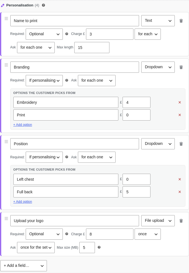Remove the Left chest option
Screen dimensions: 189x273
click(x=180, y=179)
